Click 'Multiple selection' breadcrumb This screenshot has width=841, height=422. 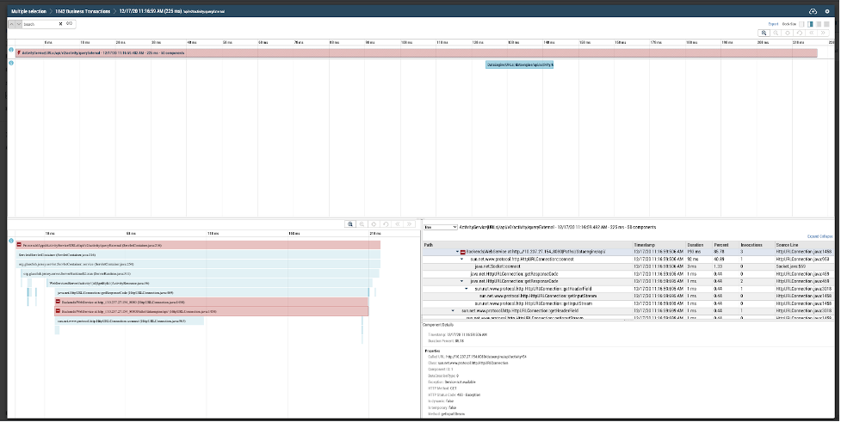[x=28, y=10]
